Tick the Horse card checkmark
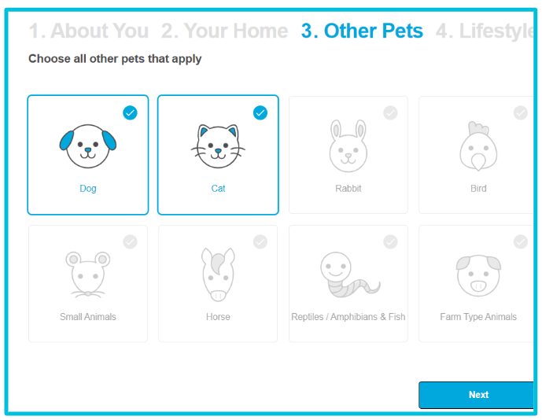Viewport: 542px width, 420px height. pyautogui.click(x=260, y=241)
